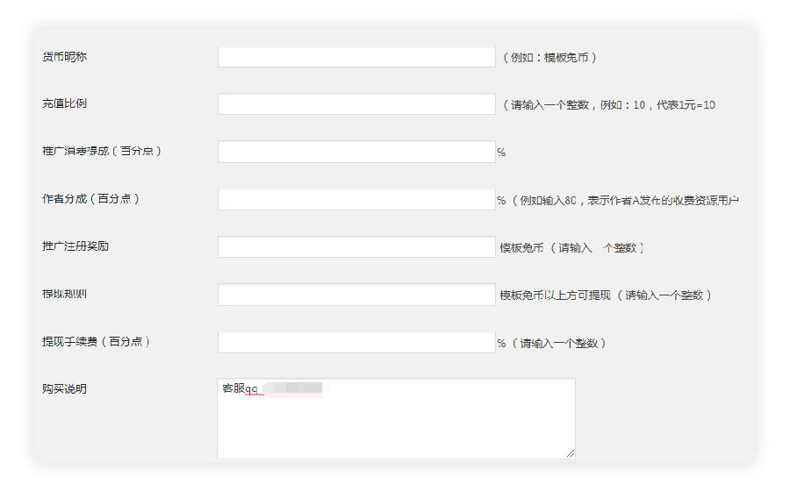Click the 提现手续费（百分点）label
Viewport: 790px width, 491px height.
pos(97,342)
